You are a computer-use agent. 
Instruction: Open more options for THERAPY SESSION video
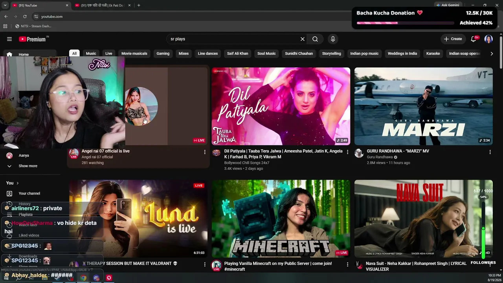[205, 264]
